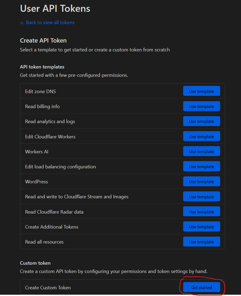Use template for Edit zone DNS
This screenshot has height=296, width=241.
coord(201,91)
